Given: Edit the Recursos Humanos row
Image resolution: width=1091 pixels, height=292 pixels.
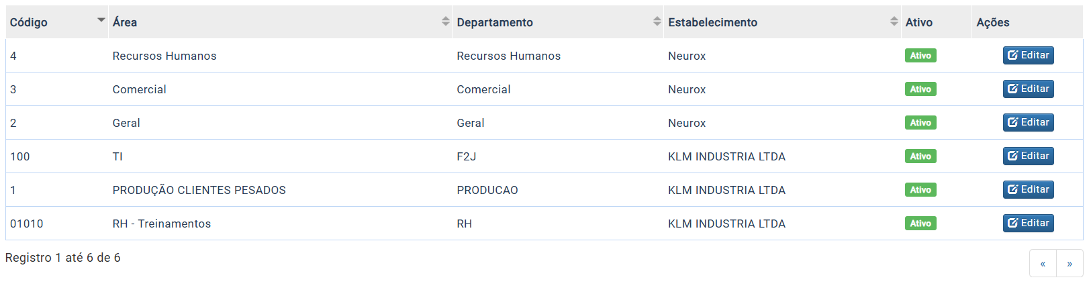Looking at the screenshot, I should point(1028,55).
